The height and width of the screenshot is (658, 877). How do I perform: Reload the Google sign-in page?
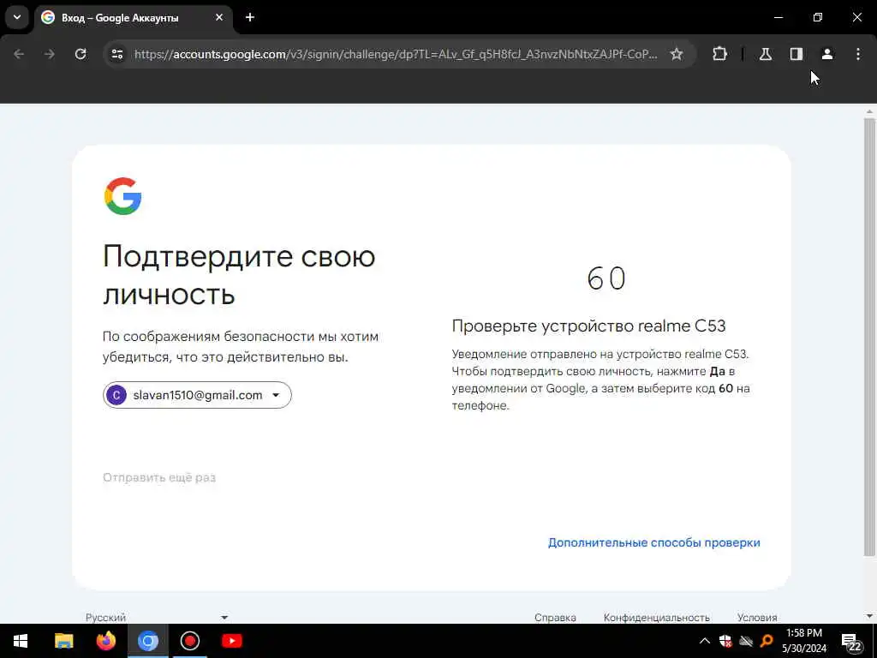81,54
